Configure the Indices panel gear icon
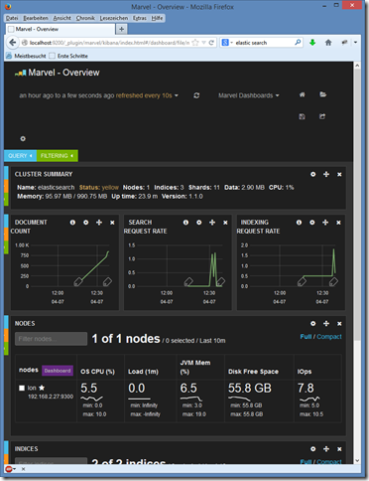 (x=312, y=449)
